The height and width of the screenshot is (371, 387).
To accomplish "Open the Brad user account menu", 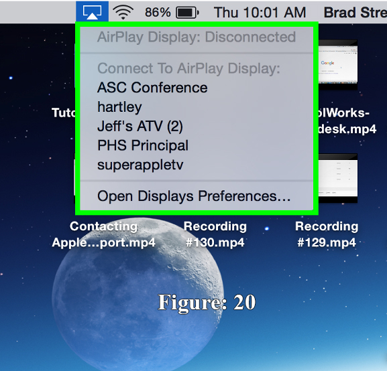I will [x=355, y=12].
